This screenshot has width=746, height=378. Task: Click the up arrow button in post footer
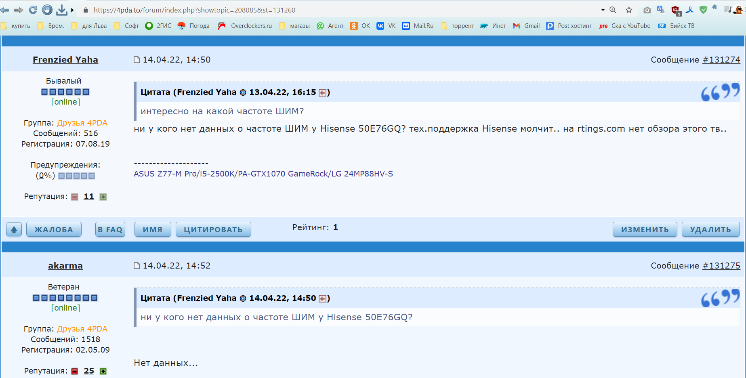tap(14, 229)
